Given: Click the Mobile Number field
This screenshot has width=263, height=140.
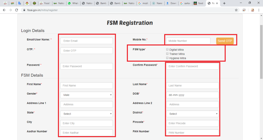Looking at the screenshot, I should click(188, 41).
